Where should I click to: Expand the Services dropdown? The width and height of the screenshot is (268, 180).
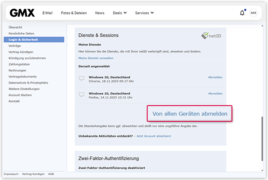coord(144,13)
